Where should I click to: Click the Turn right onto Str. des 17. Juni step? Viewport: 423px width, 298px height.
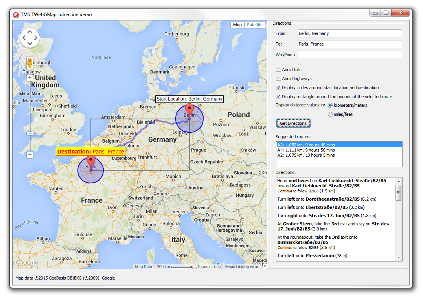327,216
